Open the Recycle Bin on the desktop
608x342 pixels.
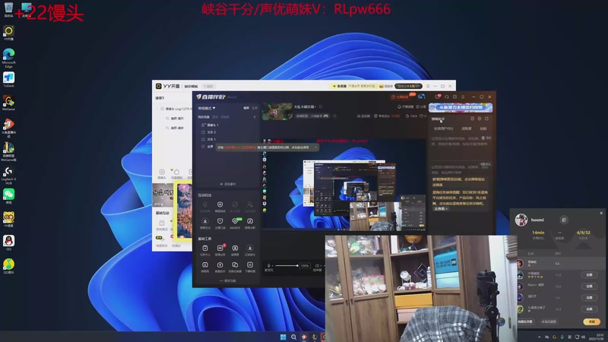click(8, 9)
